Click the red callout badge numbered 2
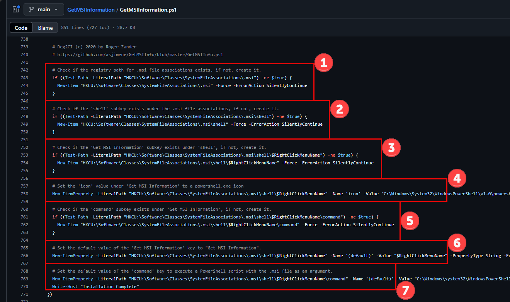The image size is (510, 302). click(340, 109)
